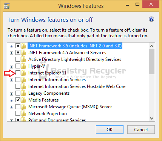This screenshot has width=162, height=141.
Task: Expand the Media Features node
Action: click(11, 100)
